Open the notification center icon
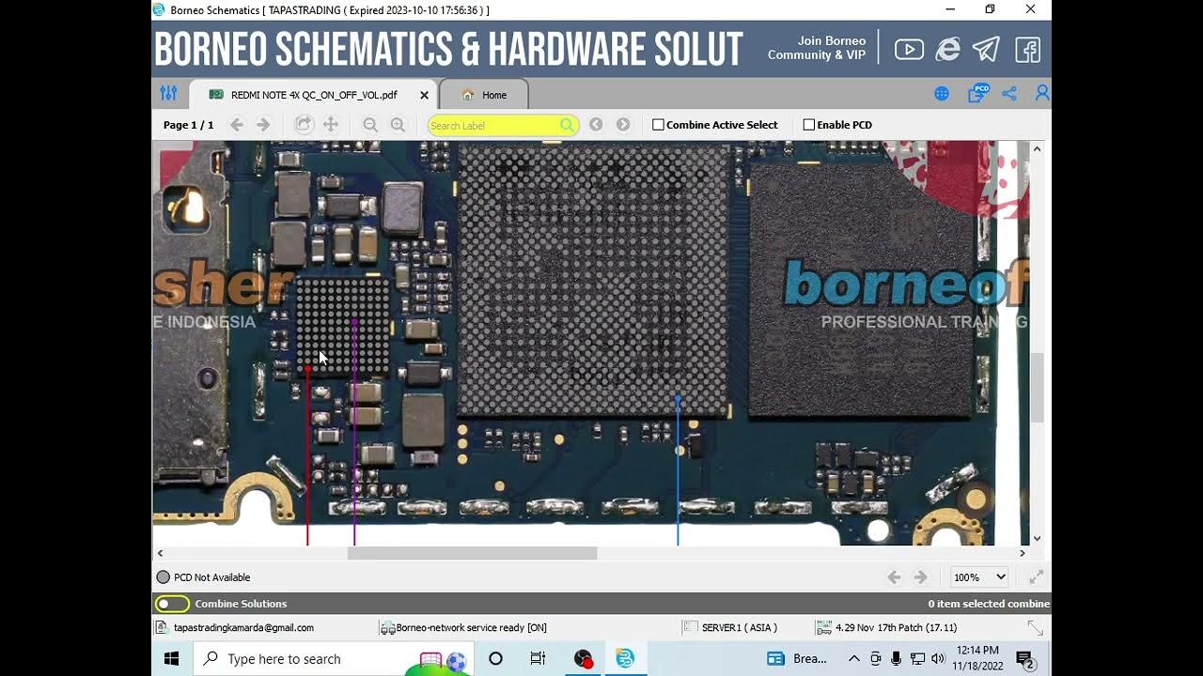Viewport: 1203px width, 676px height. point(1025,660)
